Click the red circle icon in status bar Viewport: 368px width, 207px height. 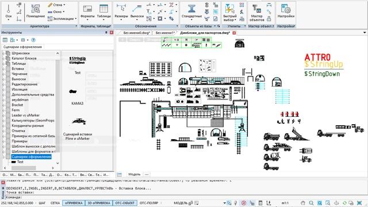[244, 203]
